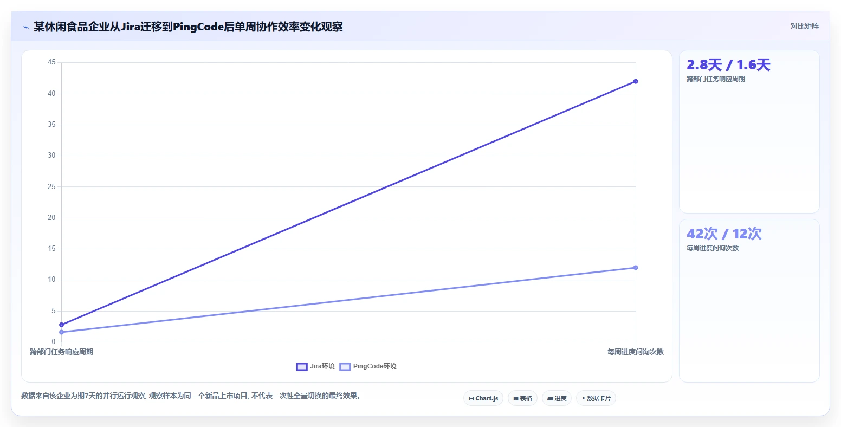Click the lightning icon beside the title
Viewport: 841px width, 427px height.
(x=25, y=27)
